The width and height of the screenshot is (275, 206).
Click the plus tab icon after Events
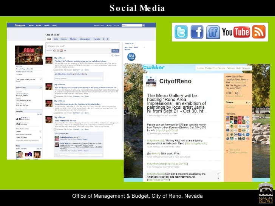tap(108, 39)
